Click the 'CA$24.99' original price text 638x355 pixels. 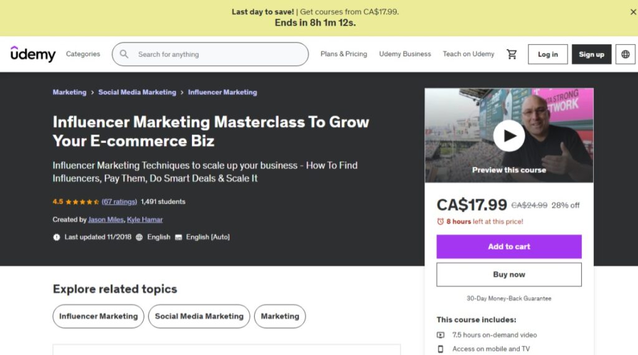tap(530, 206)
